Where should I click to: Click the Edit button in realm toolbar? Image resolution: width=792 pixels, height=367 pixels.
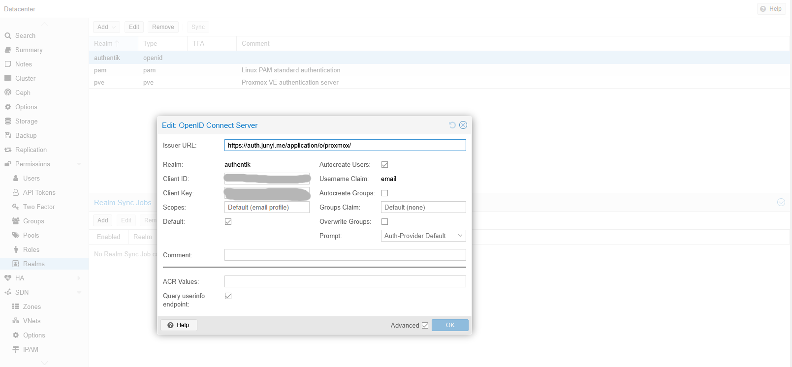134,27
